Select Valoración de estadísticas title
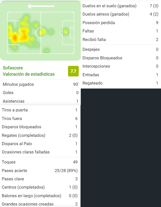Screen dimensions: 161x207 tap(29, 74)
